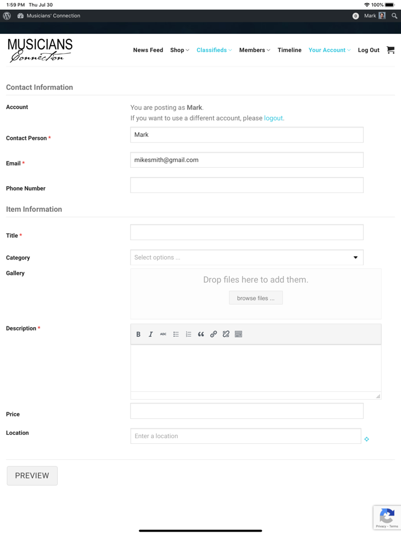Viewport: 401px width, 535px height.
Task: Open the Timeline page
Action: pos(289,50)
